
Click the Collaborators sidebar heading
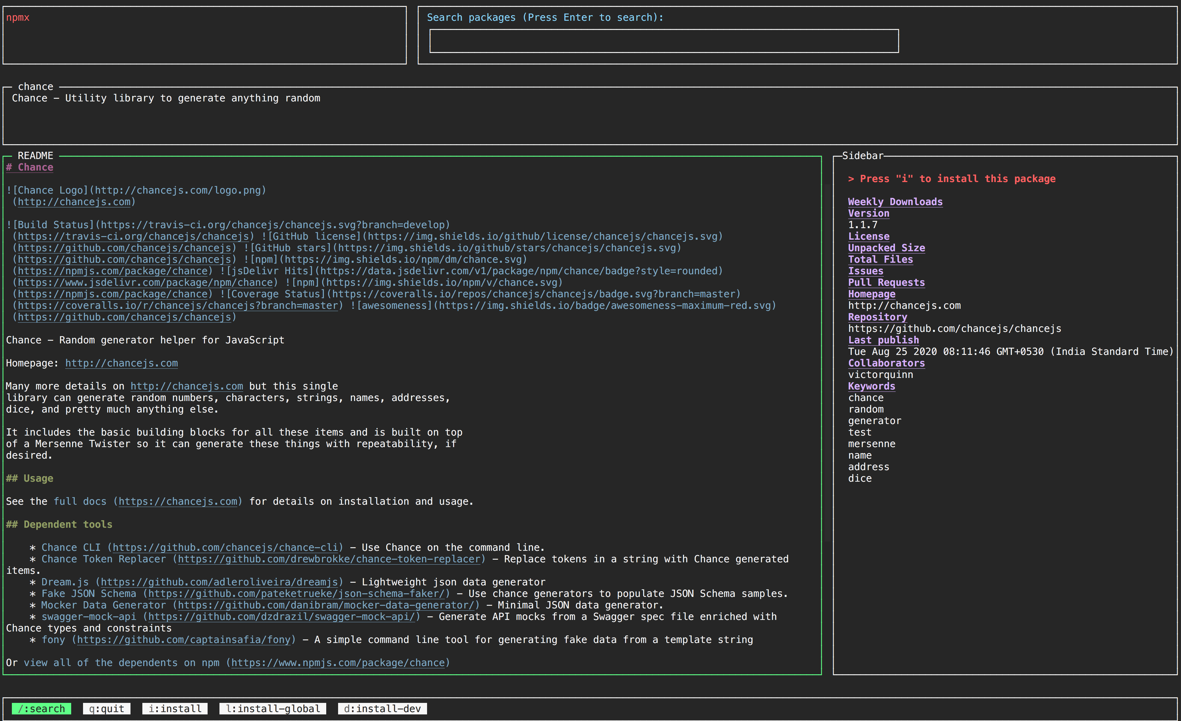click(886, 363)
